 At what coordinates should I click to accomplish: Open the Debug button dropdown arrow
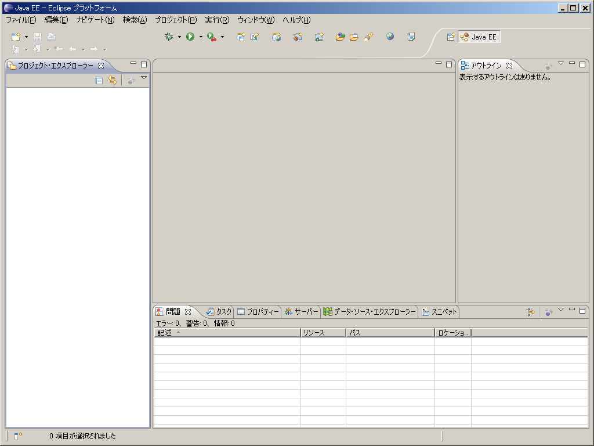pyautogui.click(x=179, y=37)
